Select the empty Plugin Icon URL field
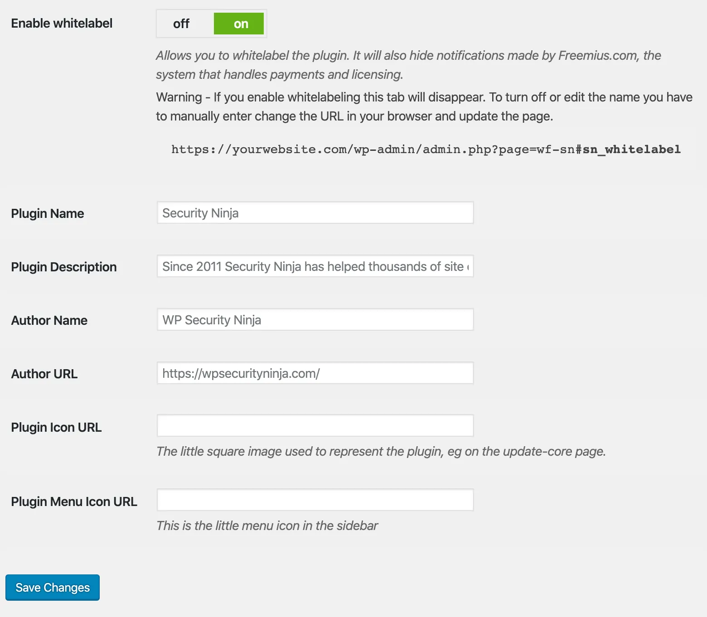Screen dimensions: 707x617 [x=315, y=425]
